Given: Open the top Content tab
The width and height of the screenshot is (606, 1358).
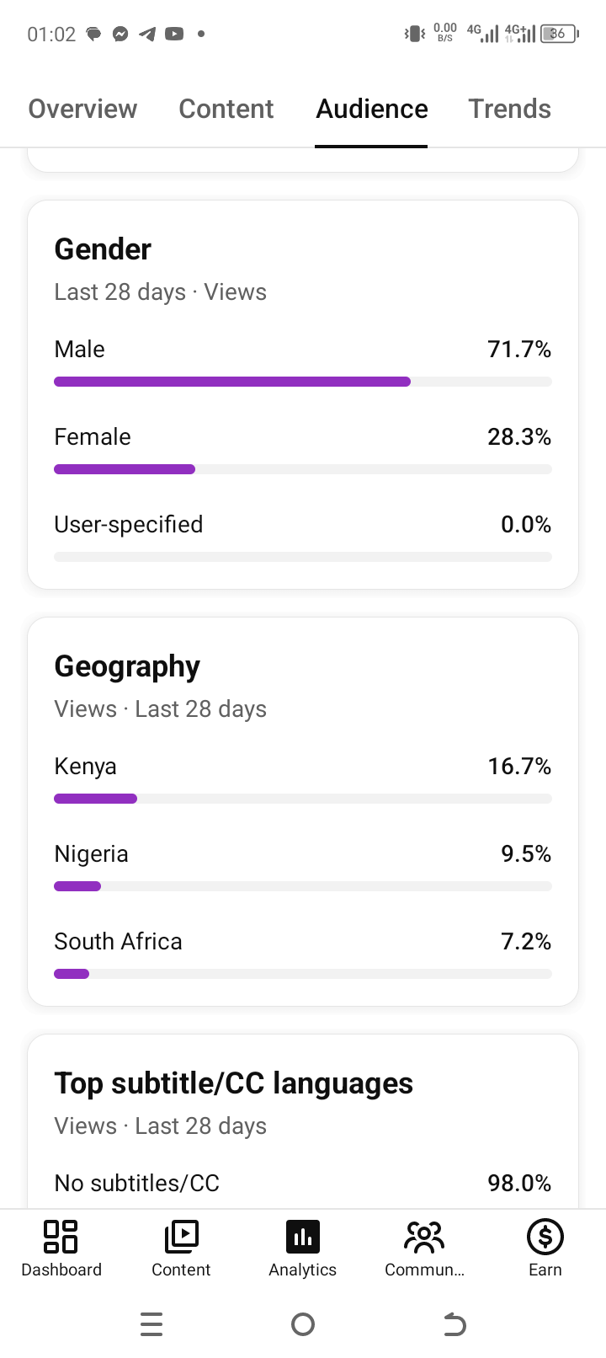Looking at the screenshot, I should pyautogui.click(x=226, y=109).
